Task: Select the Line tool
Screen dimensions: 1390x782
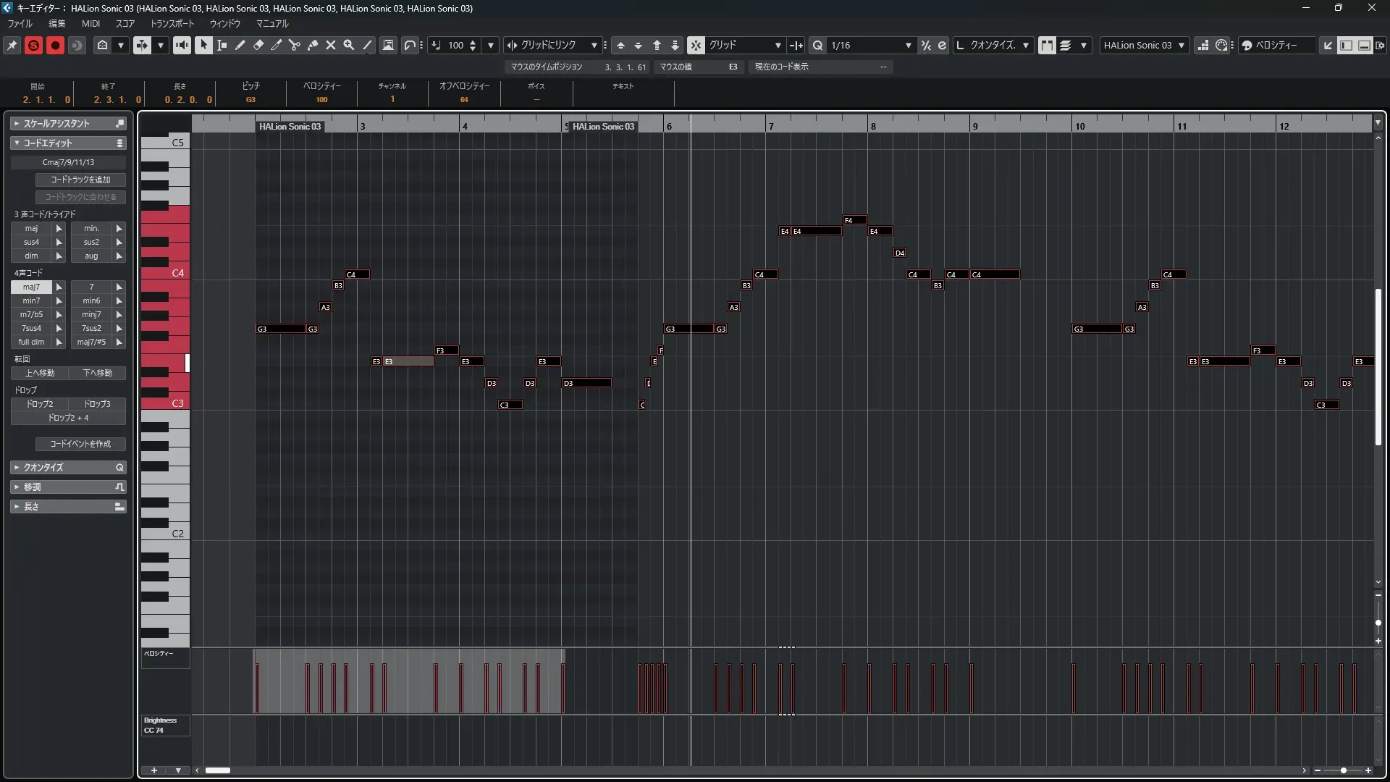Action: tap(367, 45)
